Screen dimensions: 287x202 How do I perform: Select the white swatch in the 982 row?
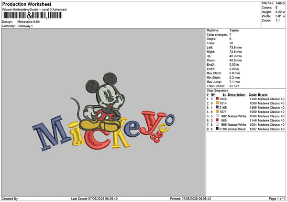[217, 116]
